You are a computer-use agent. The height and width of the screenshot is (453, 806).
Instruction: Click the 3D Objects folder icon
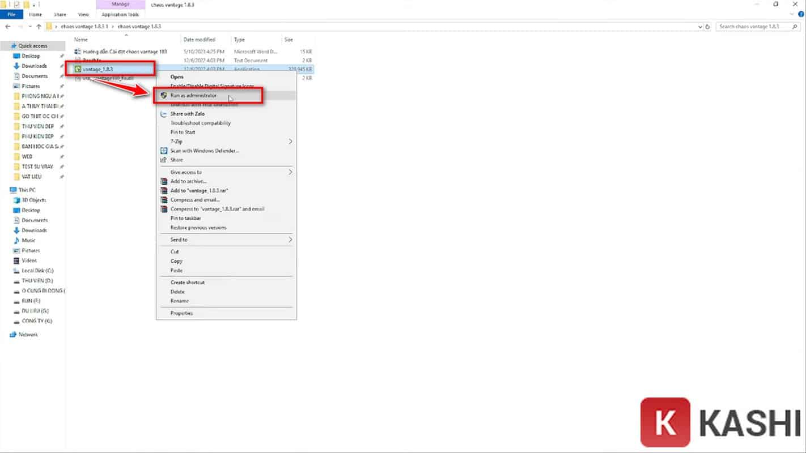coord(16,200)
